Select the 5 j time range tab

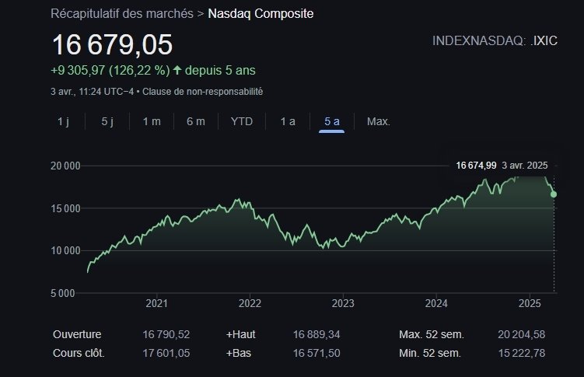click(107, 121)
